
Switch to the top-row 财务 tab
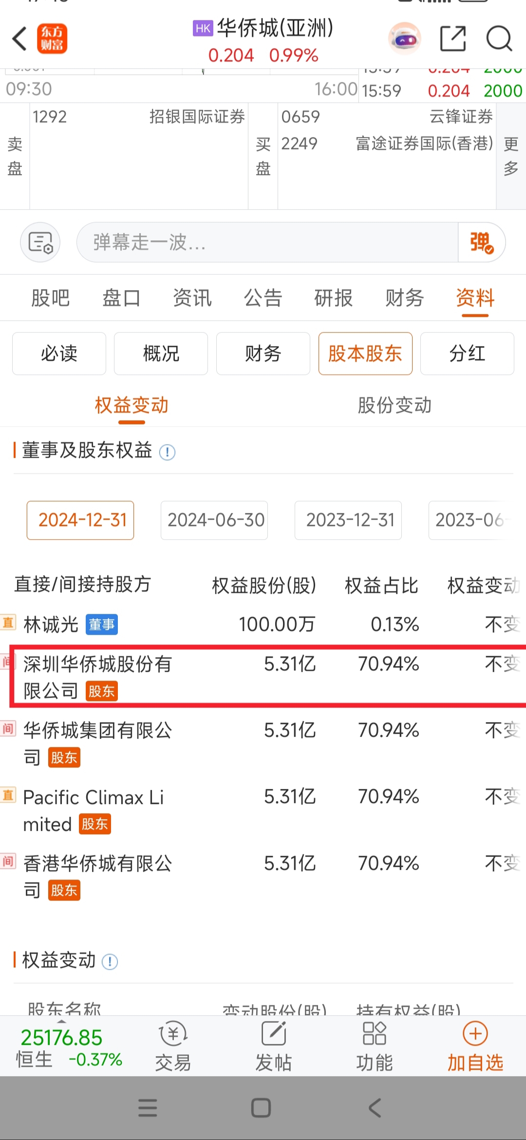pyautogui.click(x=405, y=298)
